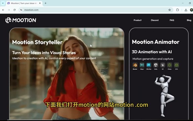Image resolution: width=193 pixels, height=121 pixels.
Task: Open the browser extensions puzzle icon
Action: (178, 10)
